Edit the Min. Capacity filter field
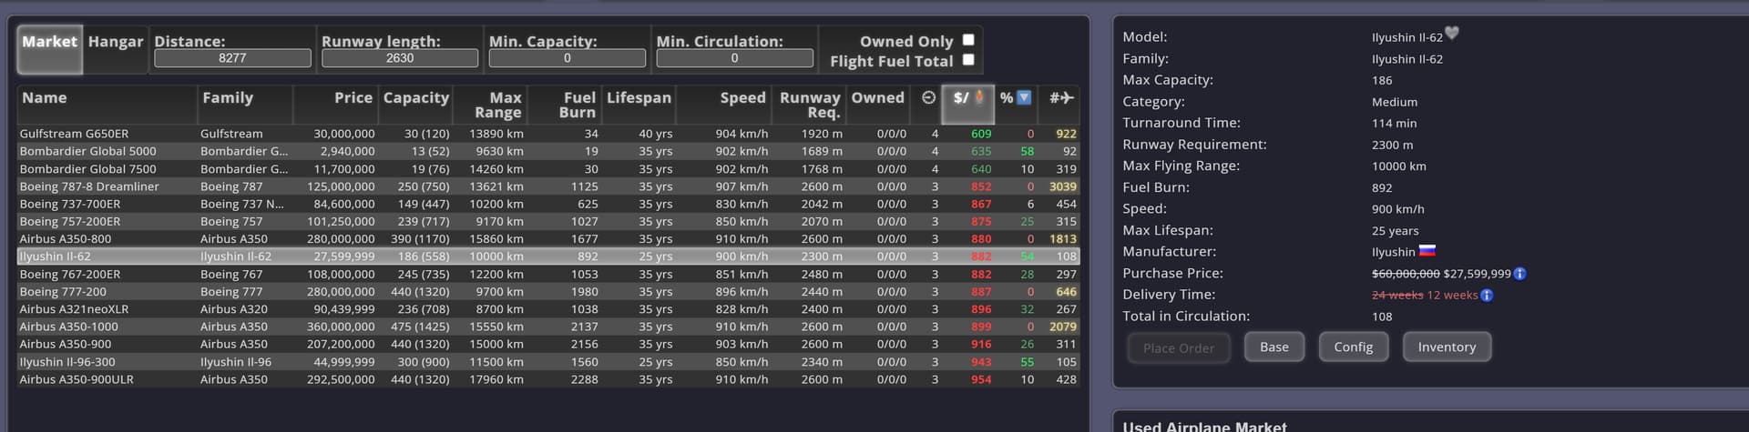The image size is (1749, 432). tap(567, 58)
